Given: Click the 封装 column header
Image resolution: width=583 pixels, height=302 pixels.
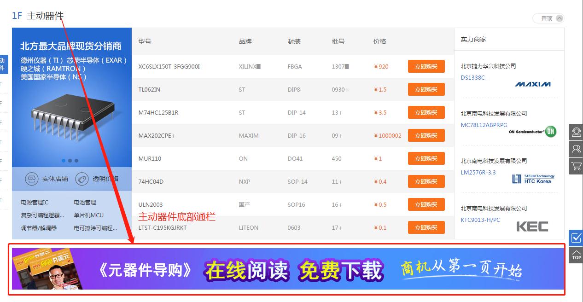Looking at the screenshot, I should click(x=294, y=41).
